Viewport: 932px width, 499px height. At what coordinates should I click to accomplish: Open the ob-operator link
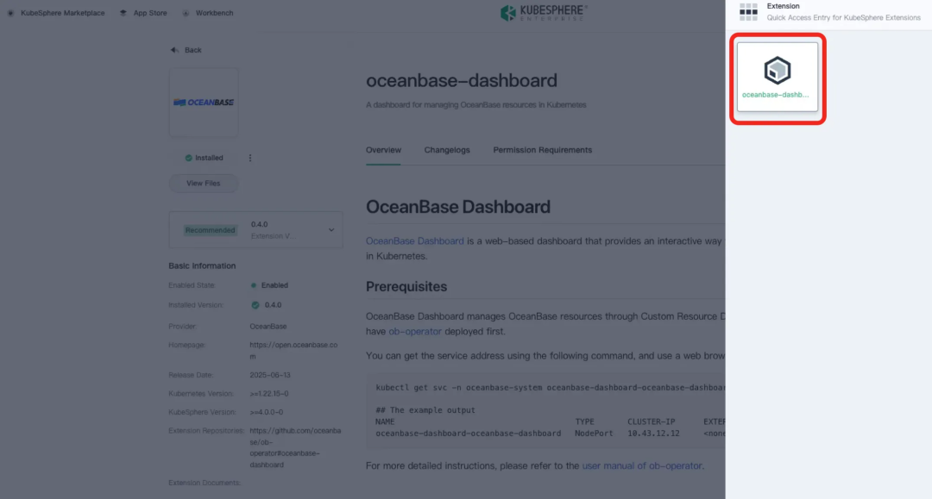(415, 331)
